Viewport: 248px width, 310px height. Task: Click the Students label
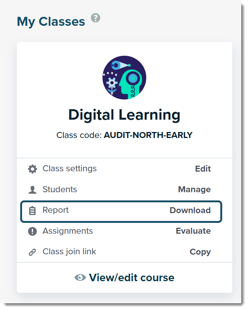coord(60,189)
